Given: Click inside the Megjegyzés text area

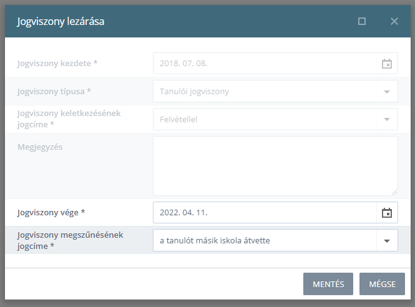Looking at the screenshot, I should pos(275,166).
